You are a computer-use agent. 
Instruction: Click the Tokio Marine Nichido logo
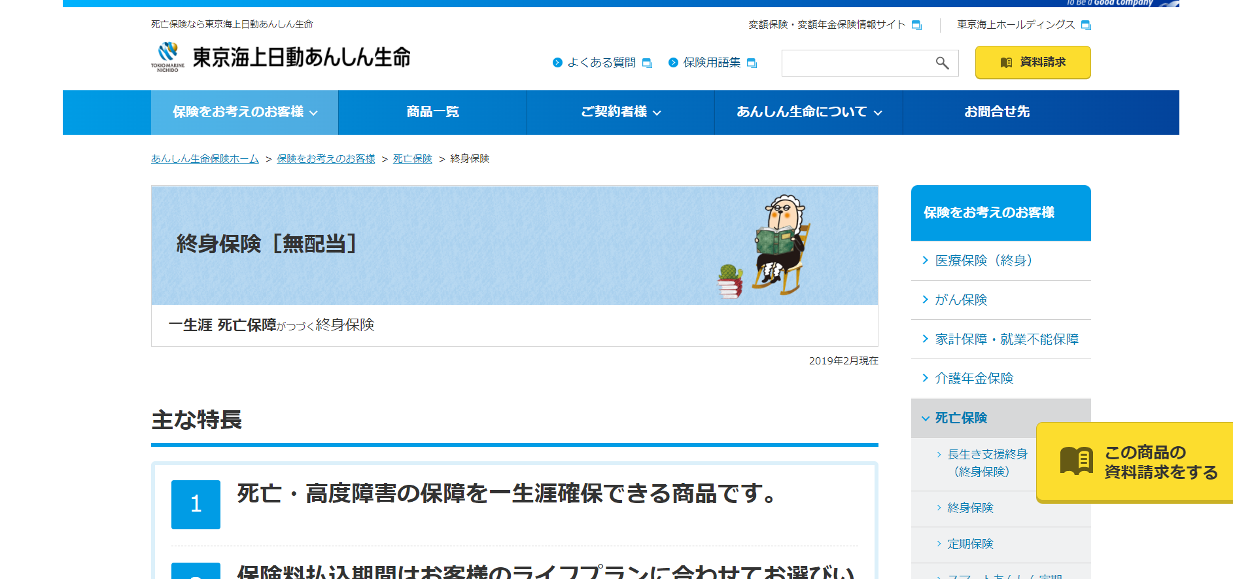coord(167,57)
